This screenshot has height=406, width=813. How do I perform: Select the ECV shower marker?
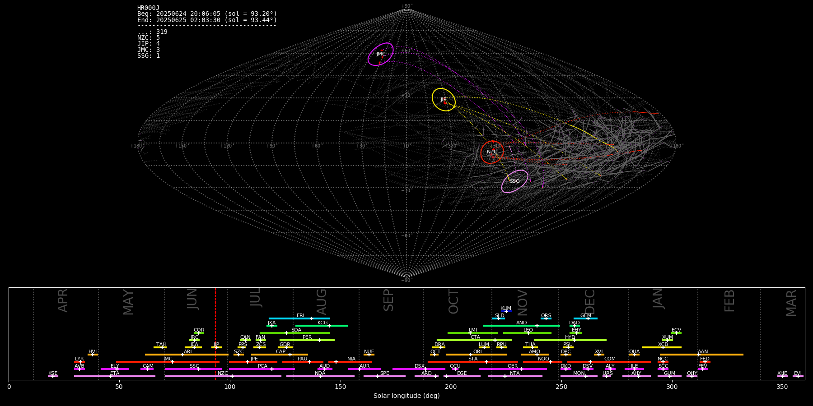click(676, 333)
